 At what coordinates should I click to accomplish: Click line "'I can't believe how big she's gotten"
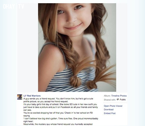click(x=61, y=118)
